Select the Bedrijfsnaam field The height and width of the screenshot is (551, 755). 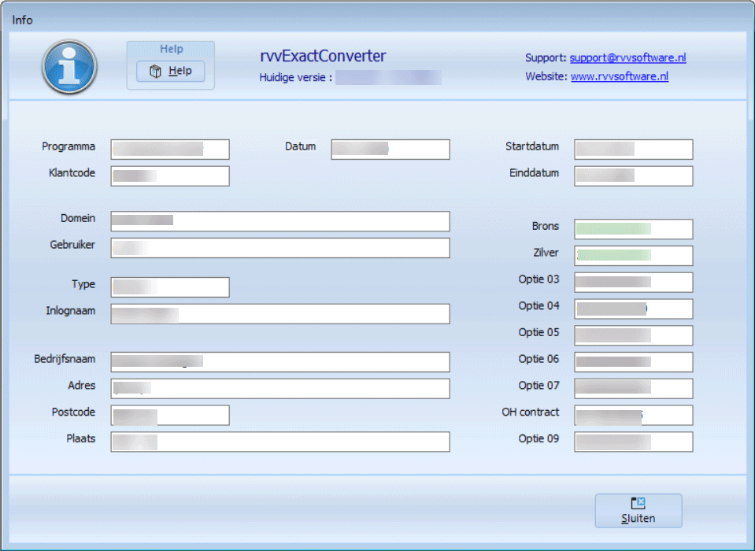(x=280, y=362)
